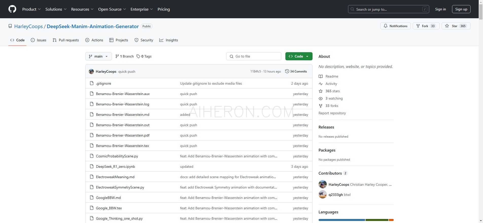Click the blue segment of the Languages bar
Screen dimensions: 483x223
pyautogui.click(x=342, y=220)
